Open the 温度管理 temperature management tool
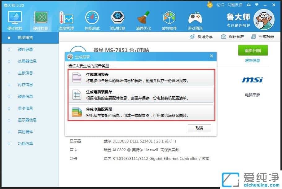 pyautogui.click(x=66, y=19)
